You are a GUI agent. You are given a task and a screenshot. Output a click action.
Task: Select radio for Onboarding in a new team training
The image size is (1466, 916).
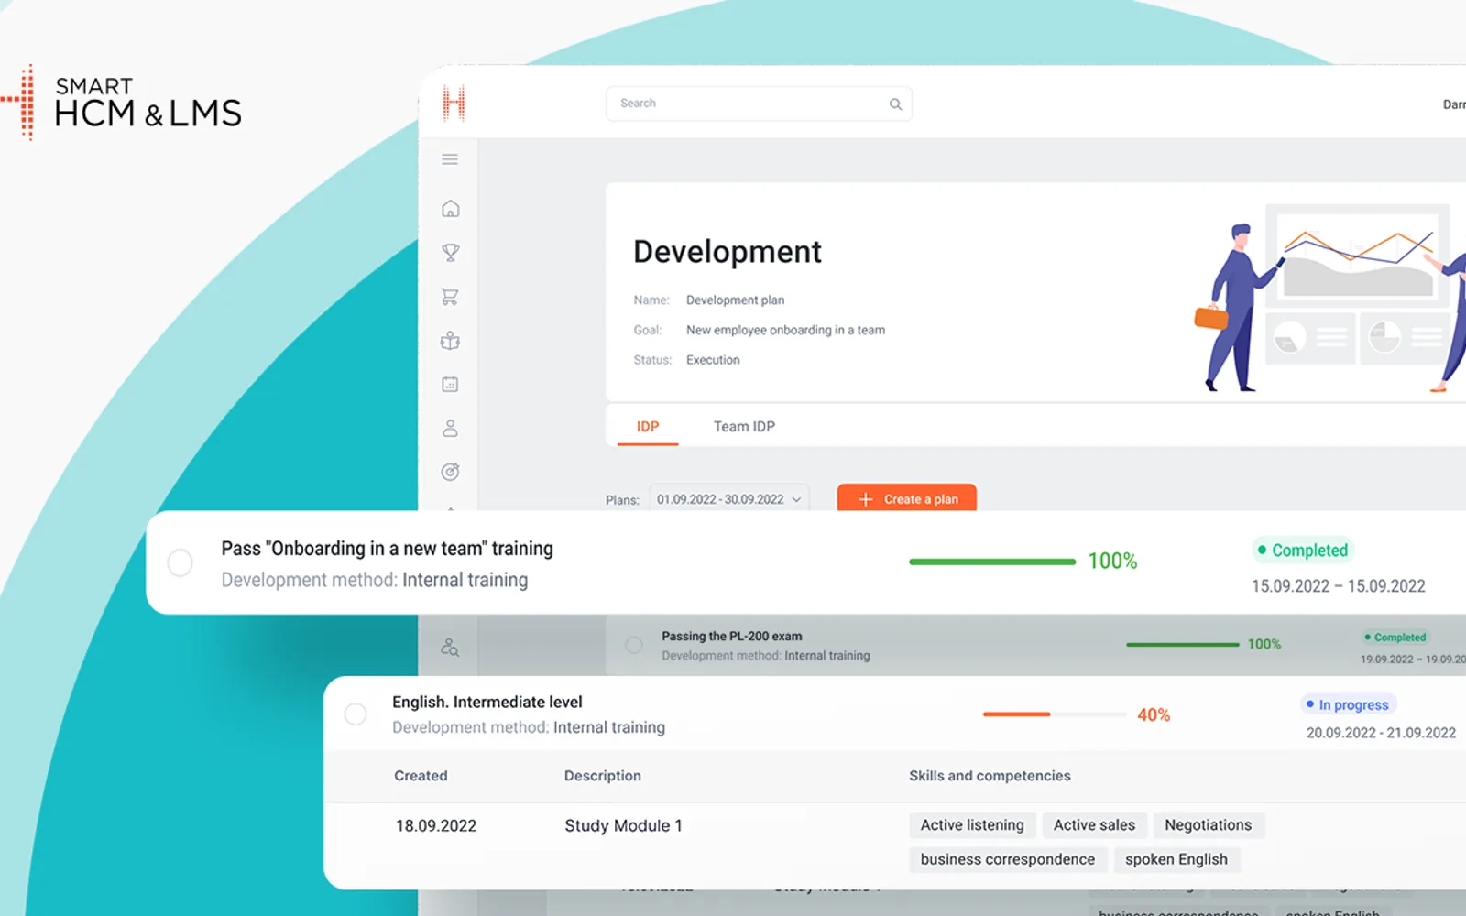click(181, 562)
